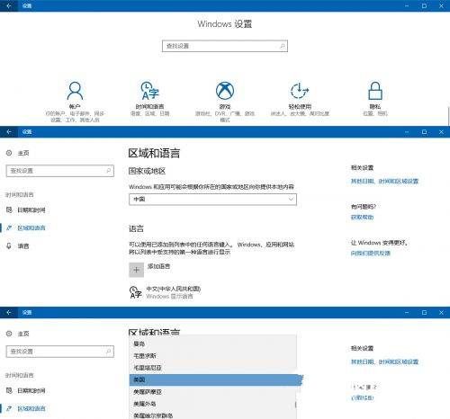Click the plus icon for 添加语言

pyautogui.click(x=136, y=270)
